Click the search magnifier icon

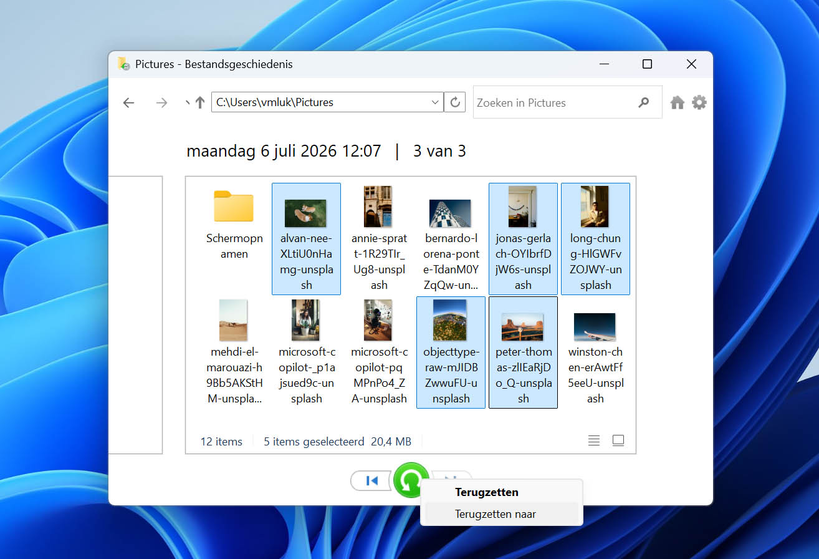tap(644, 102)
